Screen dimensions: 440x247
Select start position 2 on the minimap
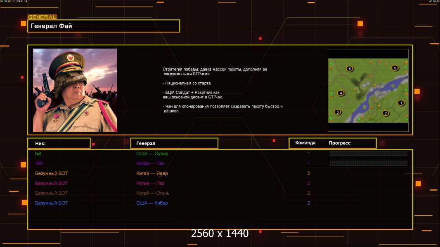tap(386, 113)
